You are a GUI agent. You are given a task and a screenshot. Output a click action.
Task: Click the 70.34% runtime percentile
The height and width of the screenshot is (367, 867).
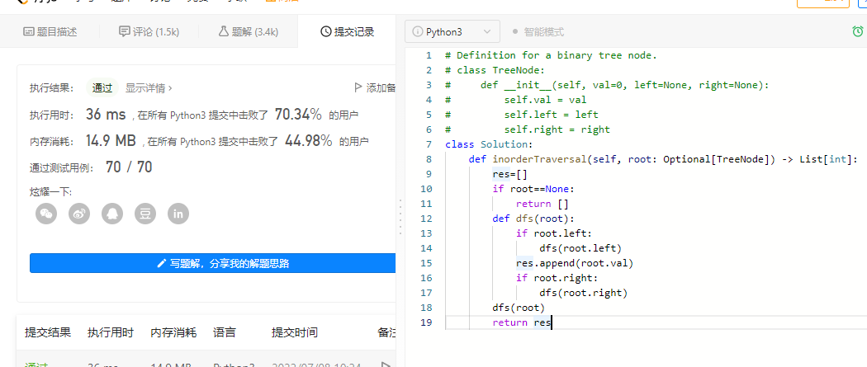298,115
